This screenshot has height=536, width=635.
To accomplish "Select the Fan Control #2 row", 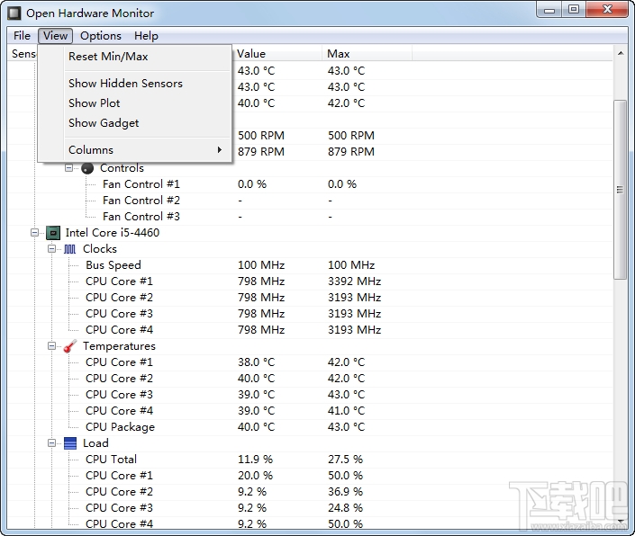I will click(x=310, y=201).
